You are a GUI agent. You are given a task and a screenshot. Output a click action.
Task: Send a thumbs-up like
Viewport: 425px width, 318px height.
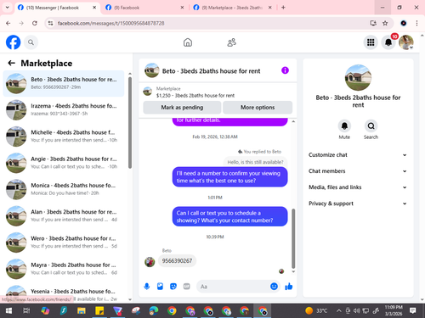click(x=289, y=287)
